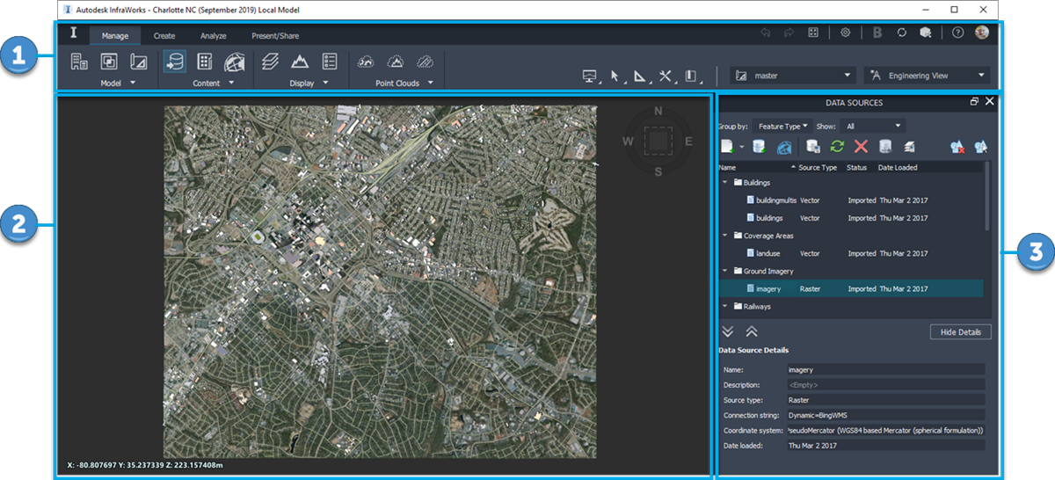Click the Description field showing Empty
1055x480 pixels.
[884, 385]
